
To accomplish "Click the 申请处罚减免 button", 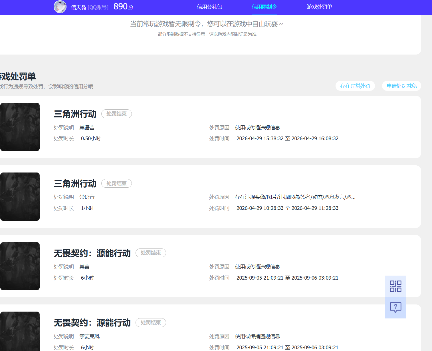I will click(x=401, y=86).
